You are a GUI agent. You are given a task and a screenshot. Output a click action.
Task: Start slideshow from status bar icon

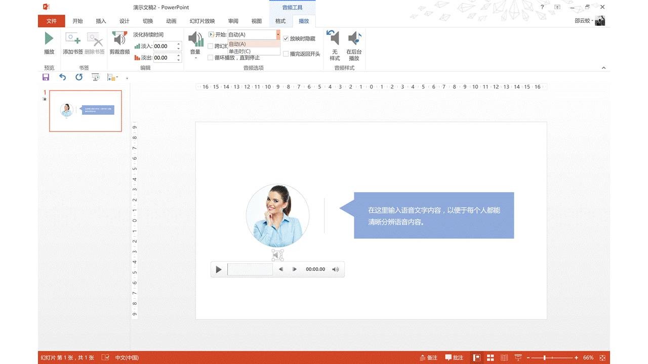click(x=518, y=357)
